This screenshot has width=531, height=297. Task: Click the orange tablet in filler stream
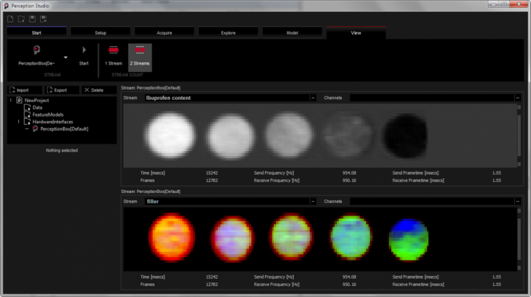(171, 238)
